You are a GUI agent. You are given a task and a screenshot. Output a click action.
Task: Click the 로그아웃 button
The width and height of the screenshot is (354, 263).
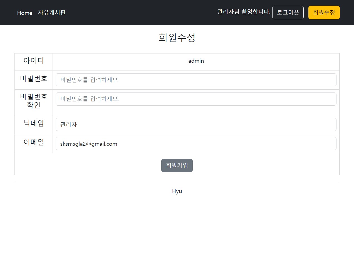point(288,12)
